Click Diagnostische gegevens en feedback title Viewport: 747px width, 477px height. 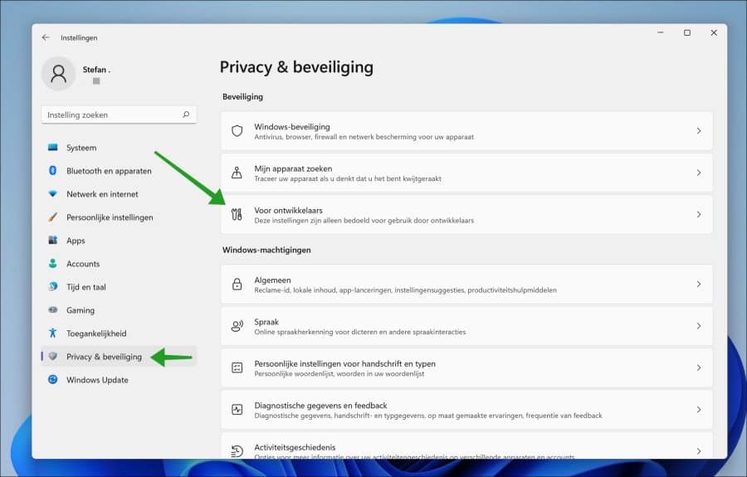[320, 406]
